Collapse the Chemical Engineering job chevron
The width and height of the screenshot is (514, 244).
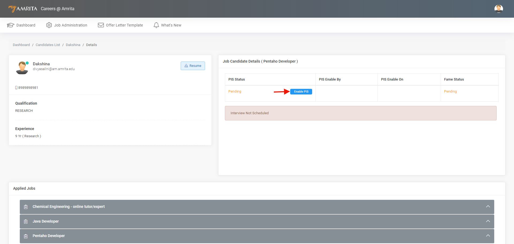(x=488, y=207)
